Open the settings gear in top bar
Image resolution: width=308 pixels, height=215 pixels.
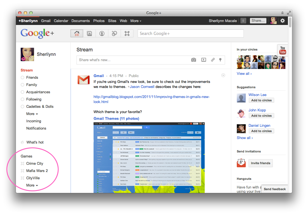tap(283, 21)
